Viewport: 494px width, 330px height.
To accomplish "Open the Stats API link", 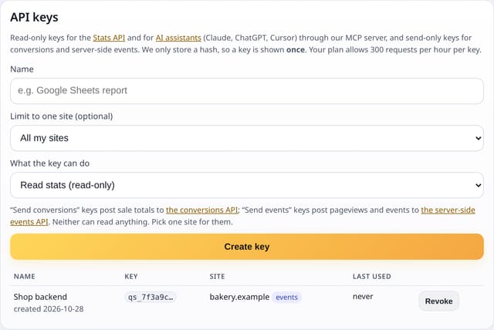I will 109,38.
